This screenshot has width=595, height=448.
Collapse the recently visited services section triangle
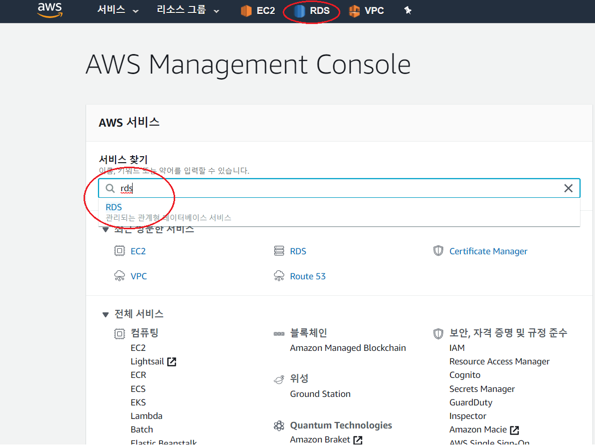pos(106,229)
